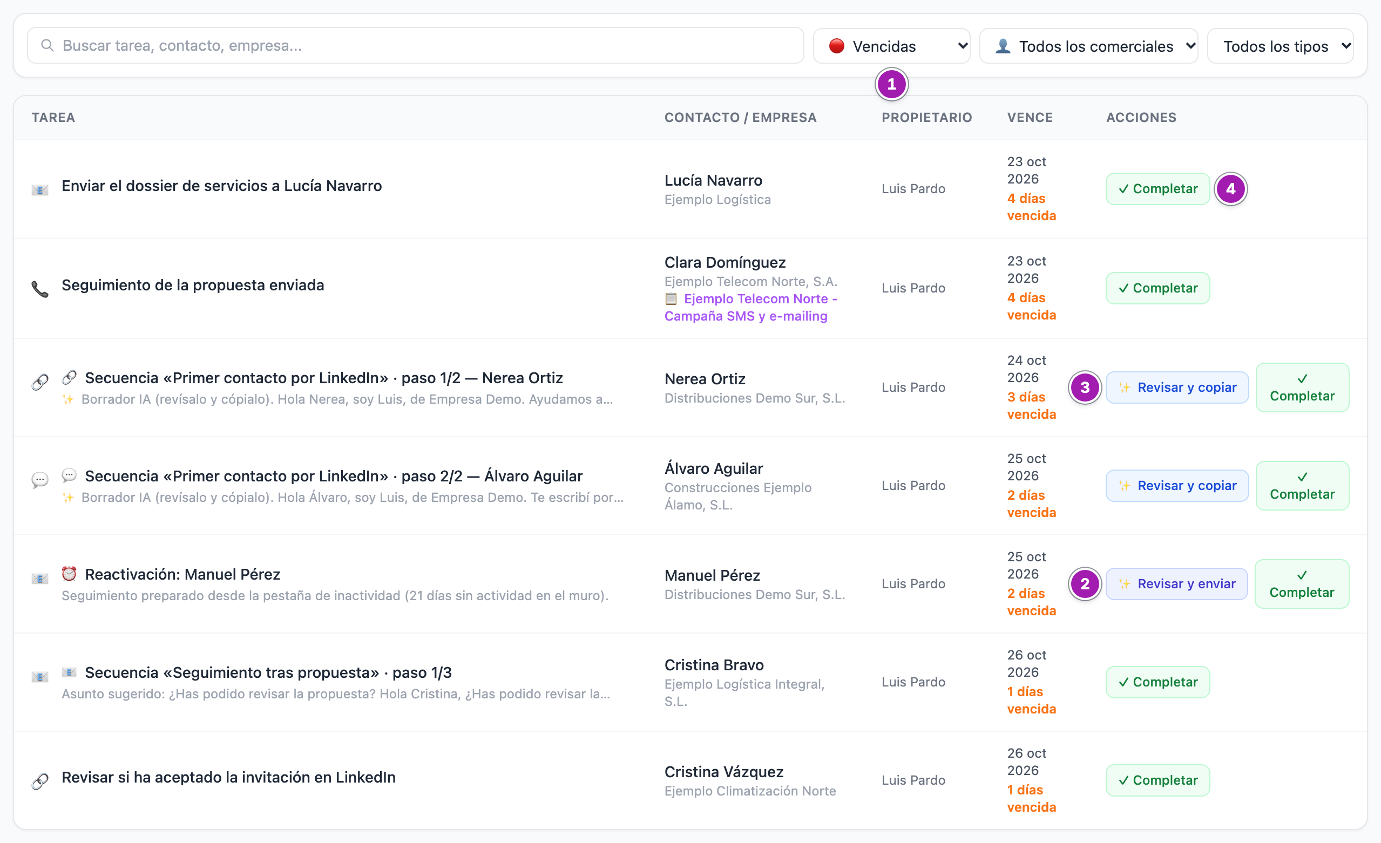Click the chat bubble icon on Álvaro Aguilar row
The image size is (1381, 843).
[x=40, y=480]
